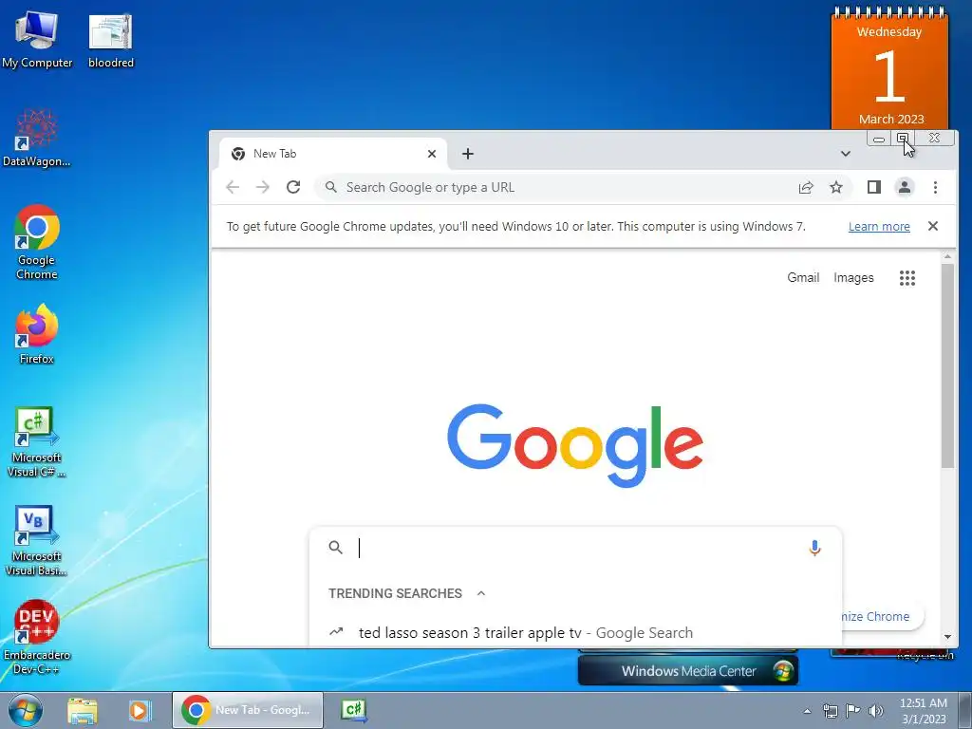The width and height of the screenshot is (972, 729).
Task: Collapse Trending Searches section
Action: [481, 593]
